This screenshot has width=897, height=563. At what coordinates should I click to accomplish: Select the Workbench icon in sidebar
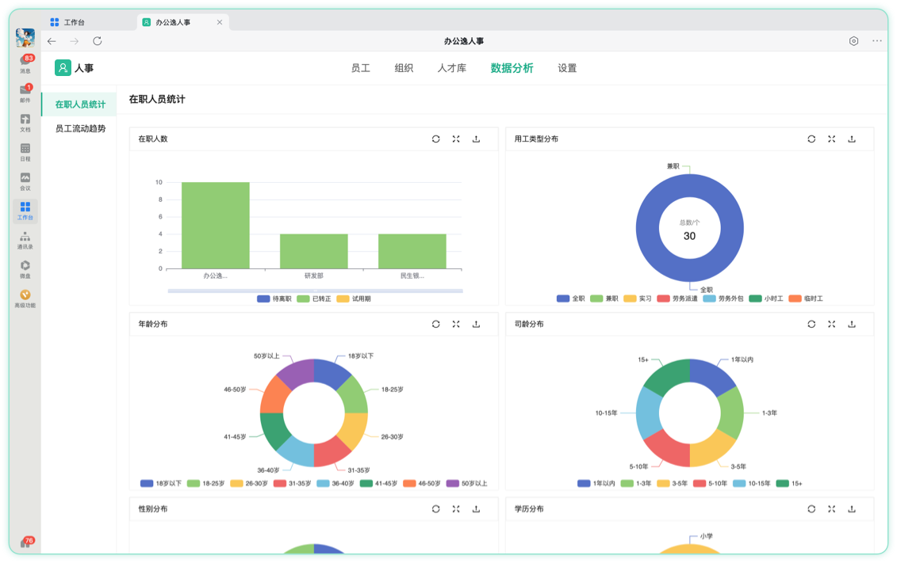pyautogui.click(x=25, y=211)
